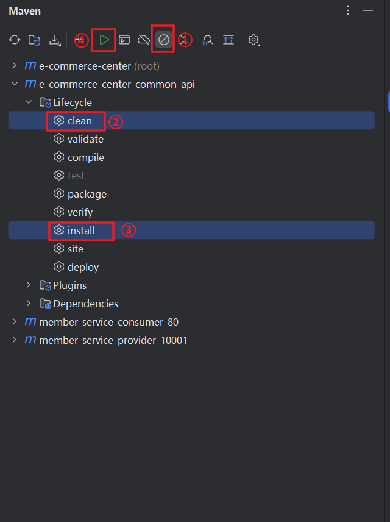Expand the Dependencies folder
The height and width of the screenshot is (522, 390).
pyautogui.click(x=29, y=304)
